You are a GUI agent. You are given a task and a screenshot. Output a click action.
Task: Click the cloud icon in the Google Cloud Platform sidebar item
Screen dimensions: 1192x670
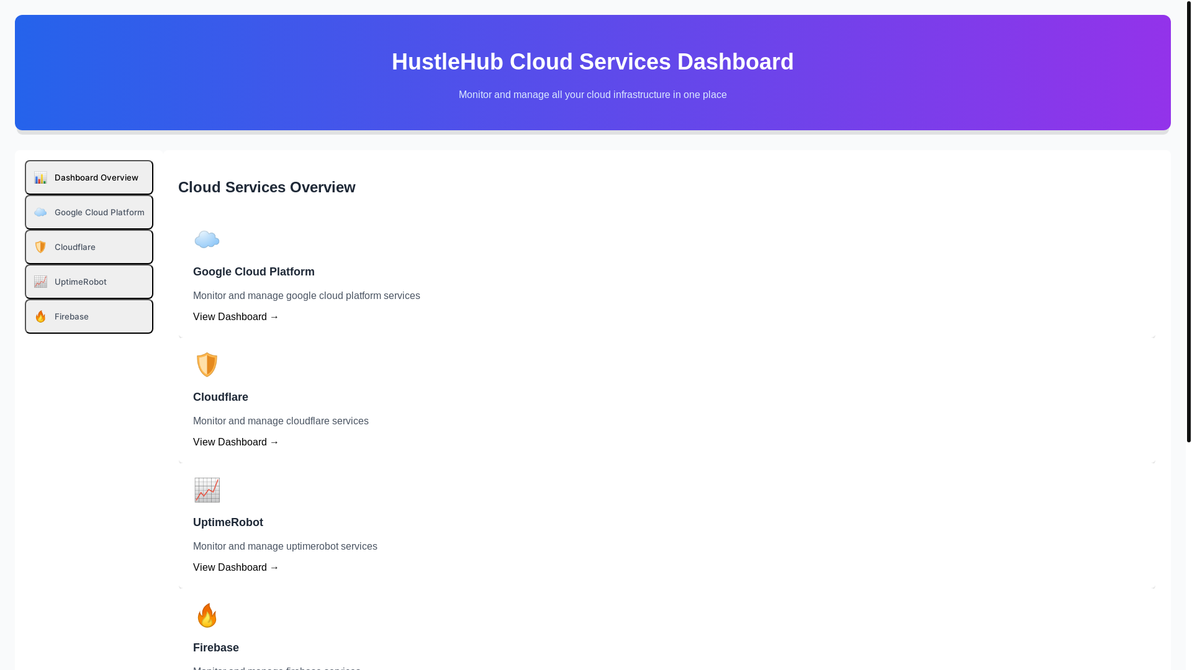pyautogui.click(x=40, y=213)
